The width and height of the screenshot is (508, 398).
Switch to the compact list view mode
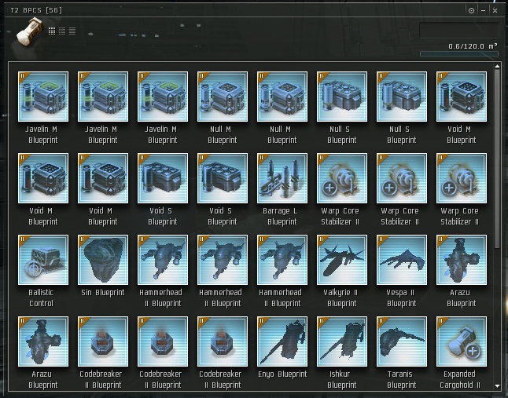(72, 31)
